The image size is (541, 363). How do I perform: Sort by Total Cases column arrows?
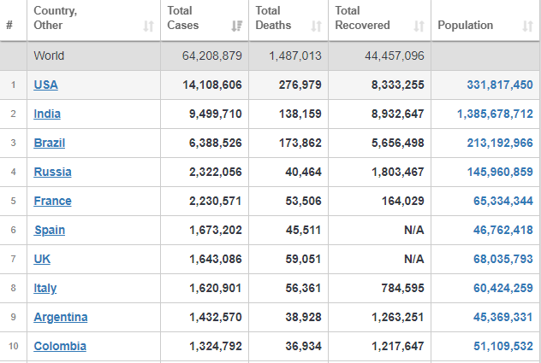tap(236, 26)
